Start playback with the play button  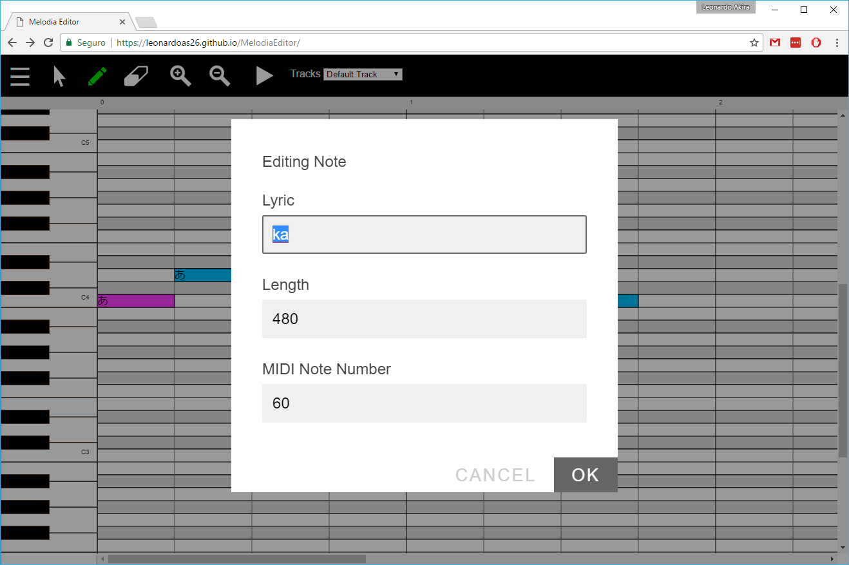(264, 76)
